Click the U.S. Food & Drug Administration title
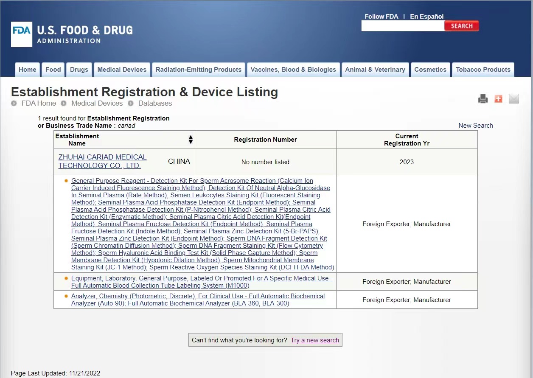 pyautogui.click(x=85, y=34)
